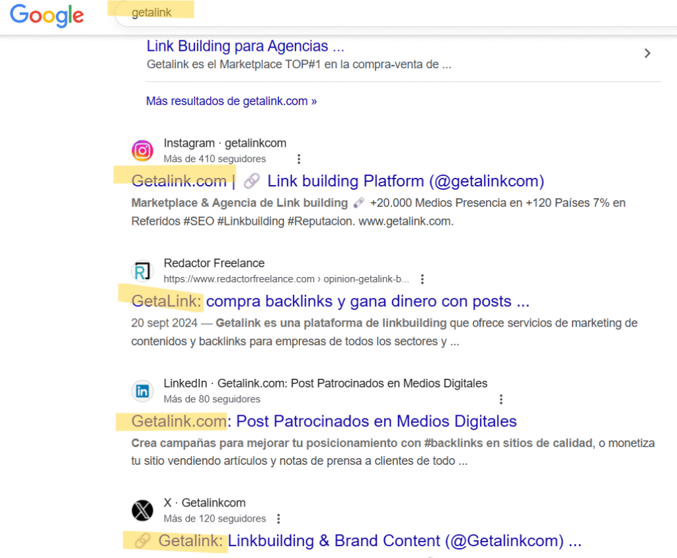Click the Instagram favicon icon
677x558 pixels.
pyautogui.click(x=142, y=151)
